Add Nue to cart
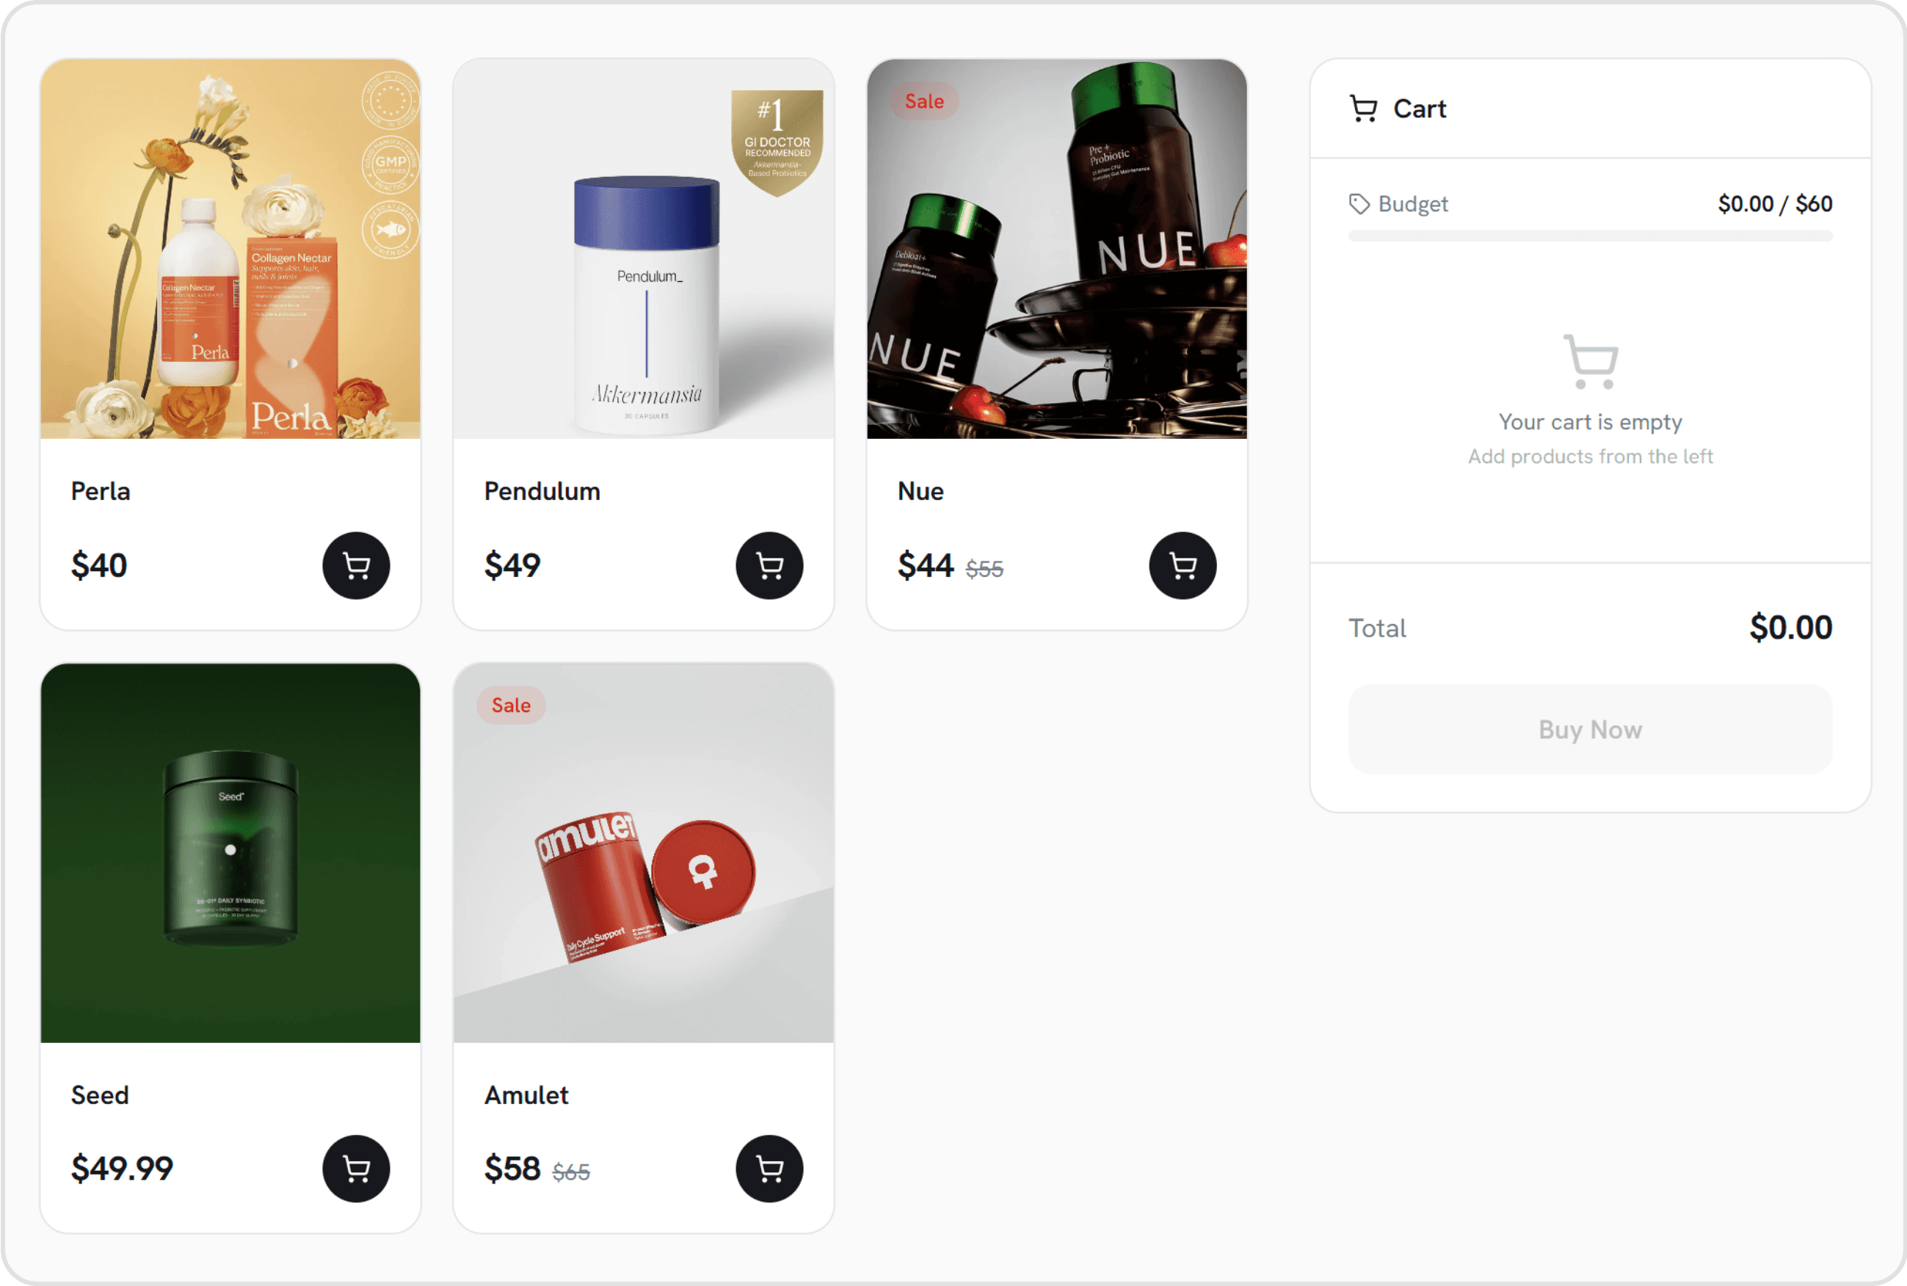This screenshot has width=1907, height=1286. pyautogui.click(x=1183, y=566)
